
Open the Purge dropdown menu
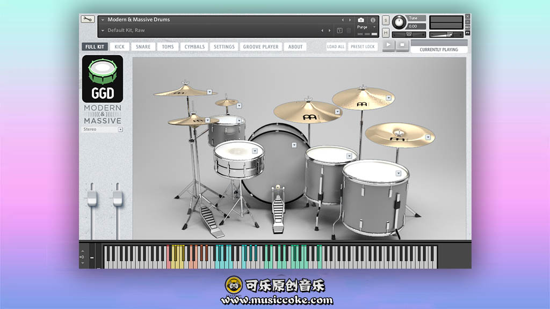click(366, 27)
